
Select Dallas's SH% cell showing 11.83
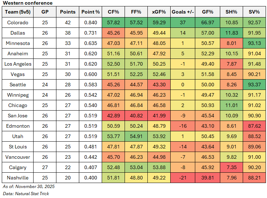(x=232, y=33)
